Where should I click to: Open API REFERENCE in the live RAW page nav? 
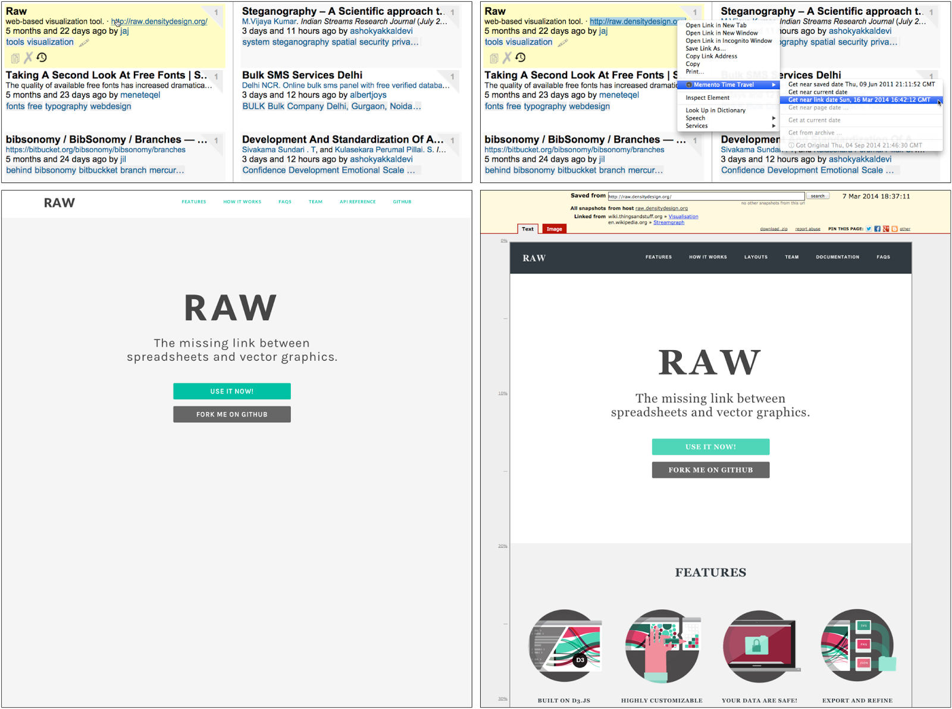tap(358, 202)
